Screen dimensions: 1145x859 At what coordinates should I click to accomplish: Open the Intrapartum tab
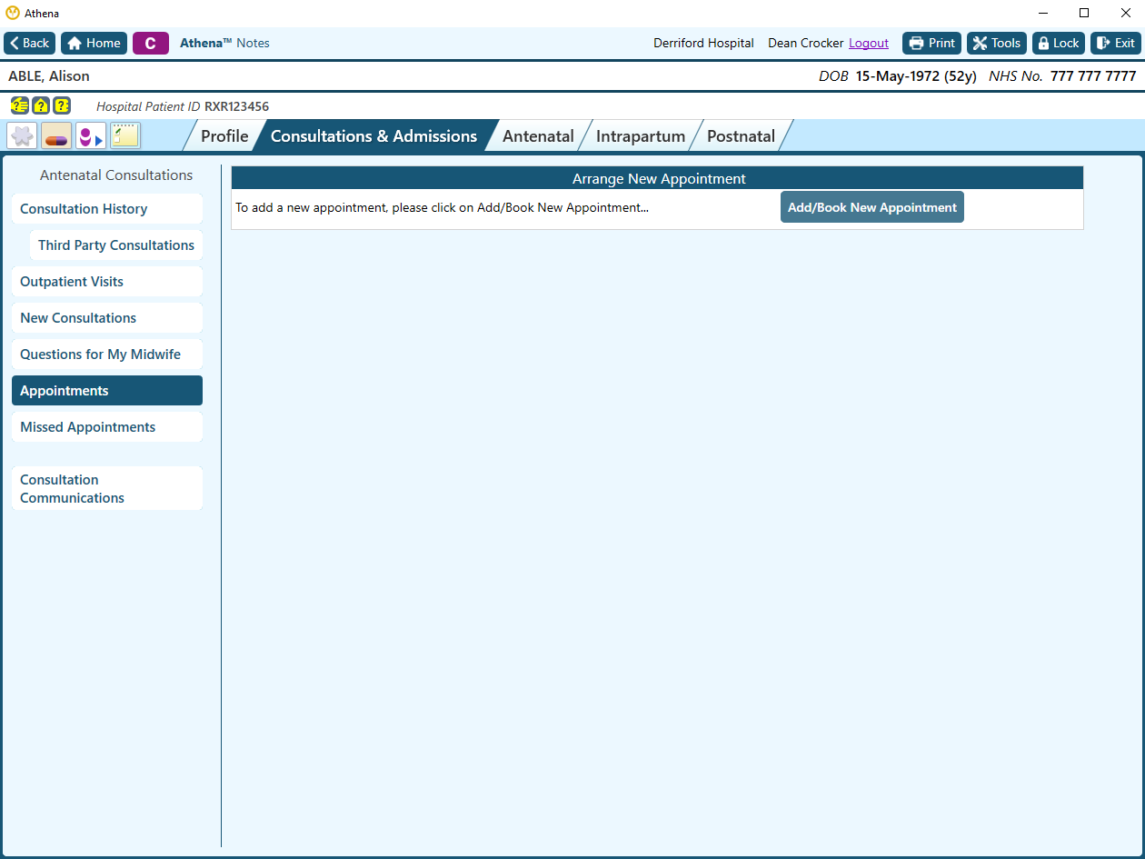641,135
